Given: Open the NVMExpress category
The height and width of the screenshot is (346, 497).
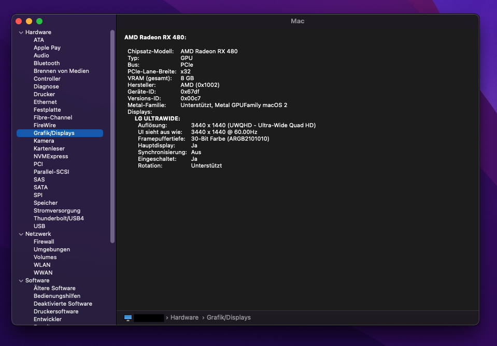Looking at the screenshot, I should click(x=51, y=156).
